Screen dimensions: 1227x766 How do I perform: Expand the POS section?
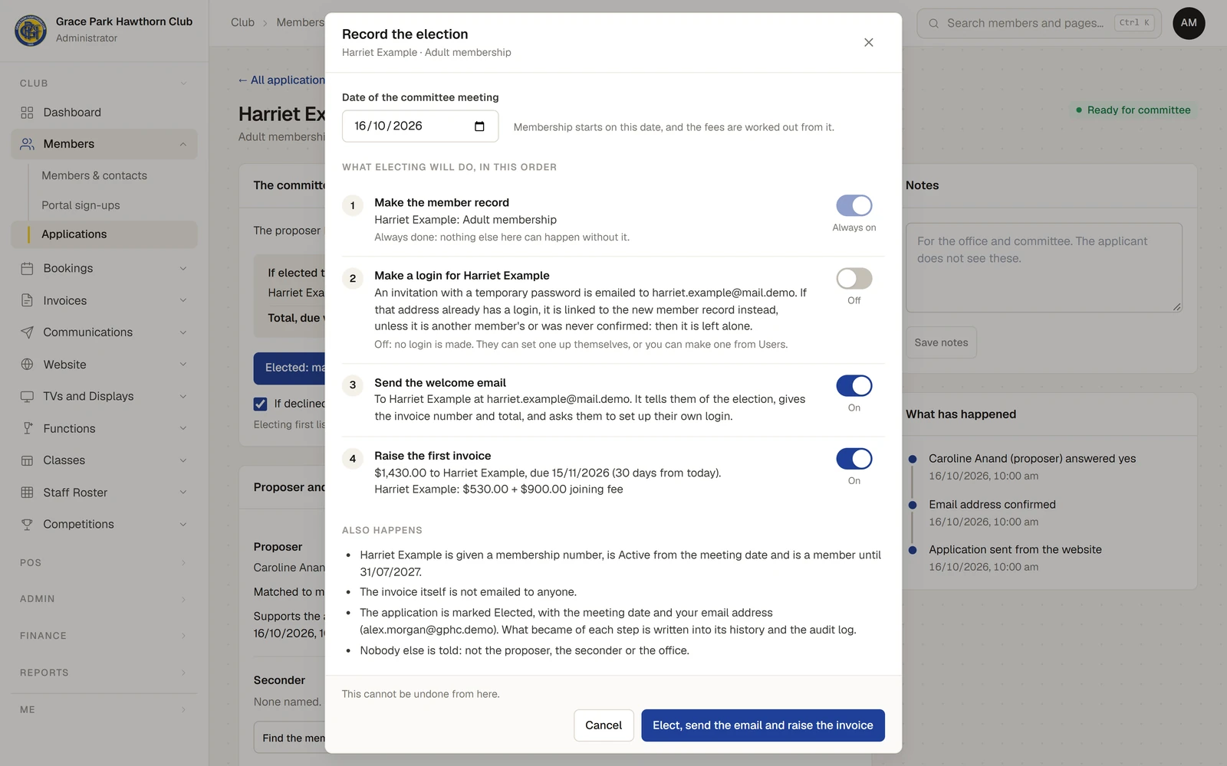(x=104, y=562)
